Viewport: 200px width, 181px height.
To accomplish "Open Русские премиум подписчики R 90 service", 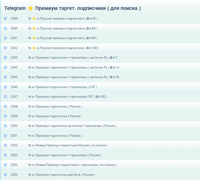I will pyautogui.click(x=63, y=38).
